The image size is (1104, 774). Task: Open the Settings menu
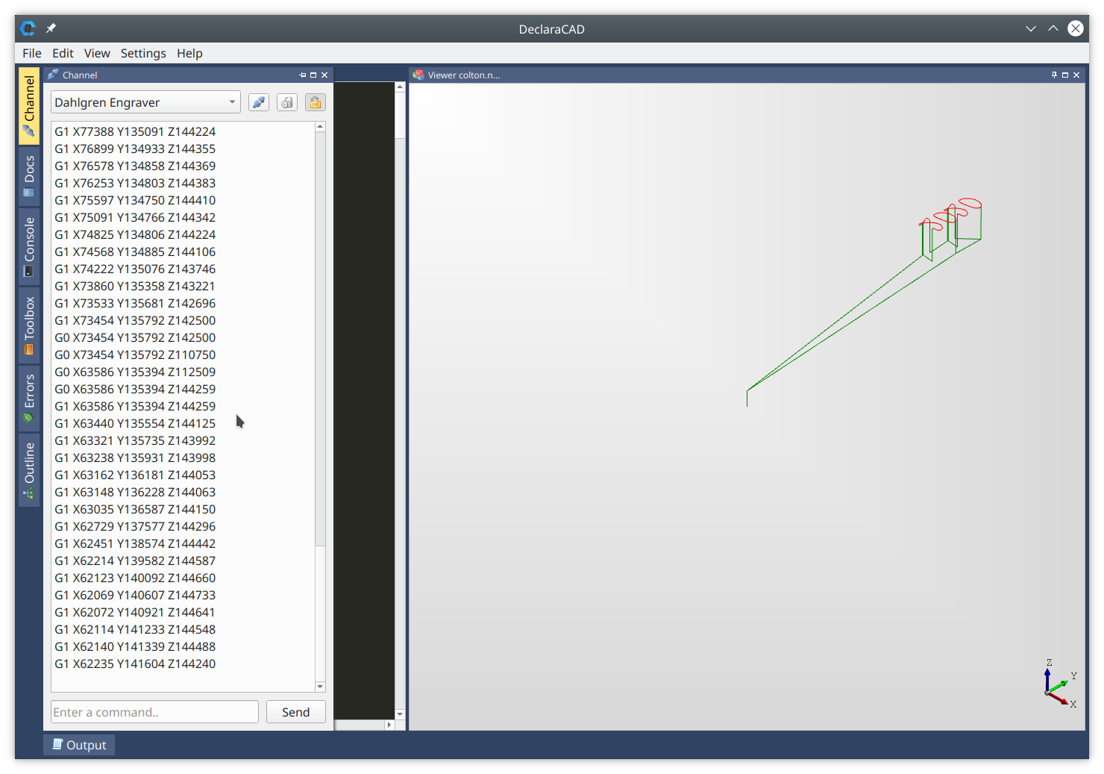coord(143,53)
